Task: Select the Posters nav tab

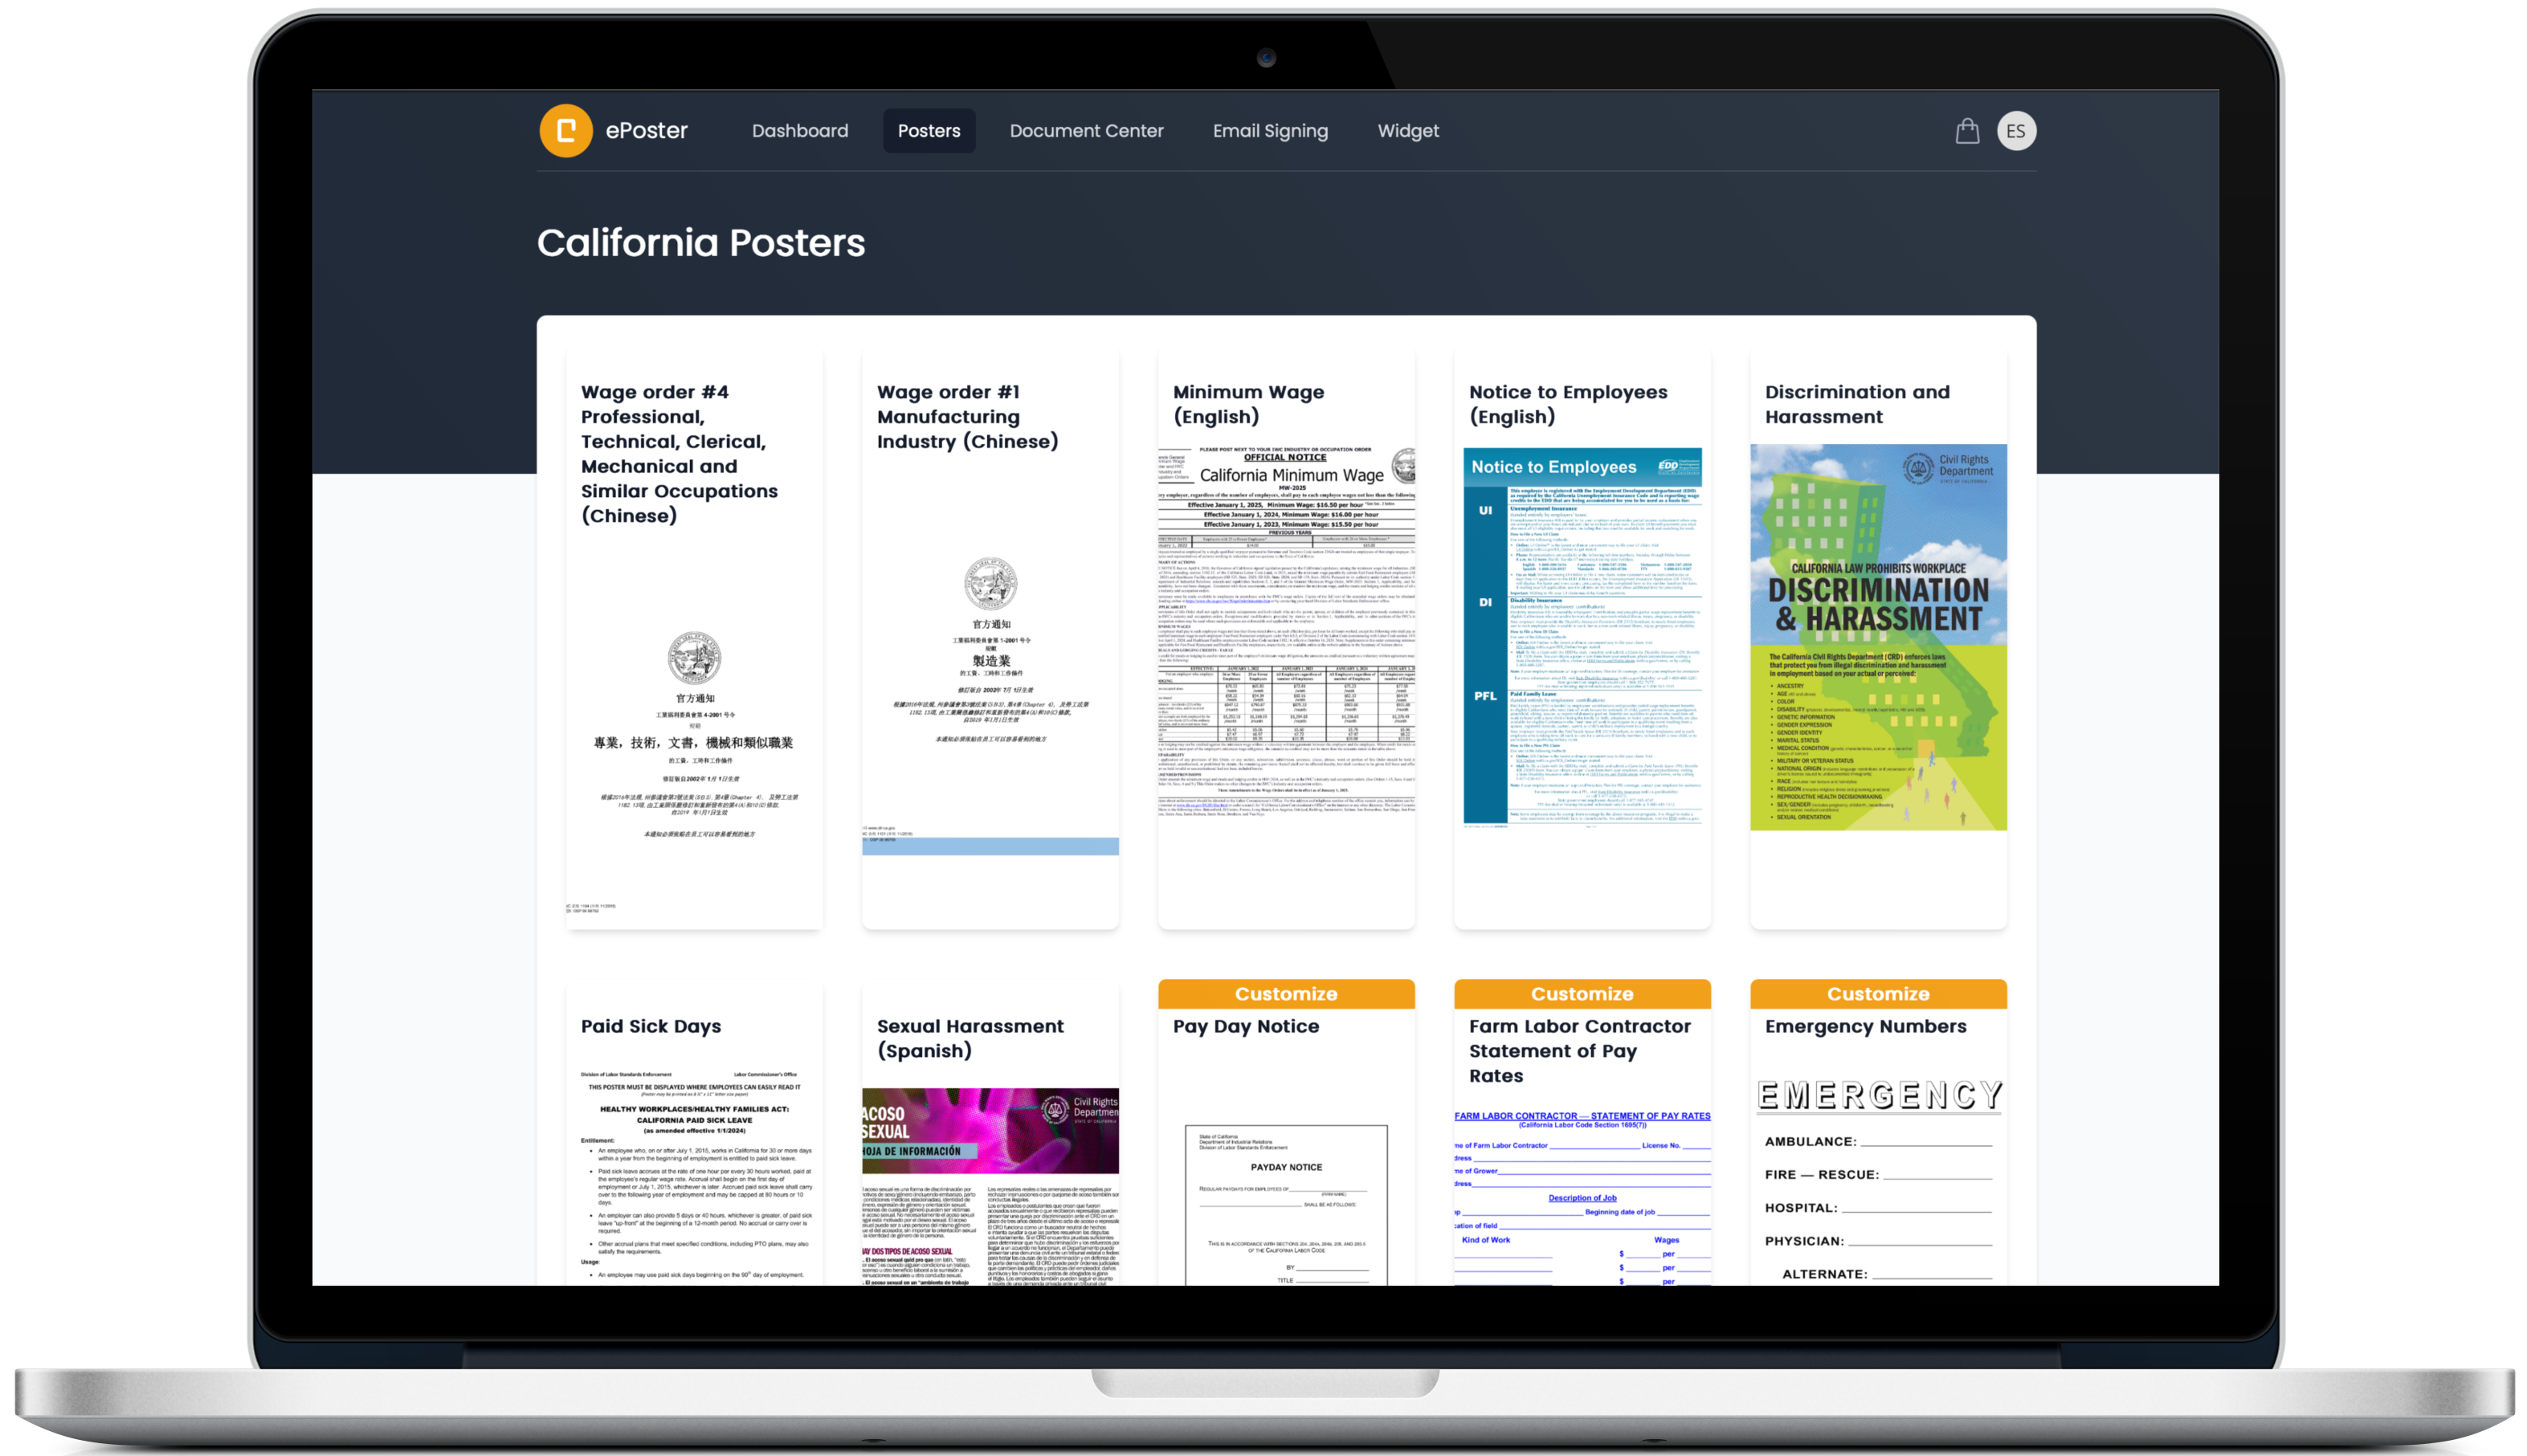Action: 928,131
